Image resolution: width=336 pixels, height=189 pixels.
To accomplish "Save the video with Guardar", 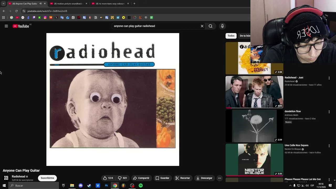I will coord(162,178).
